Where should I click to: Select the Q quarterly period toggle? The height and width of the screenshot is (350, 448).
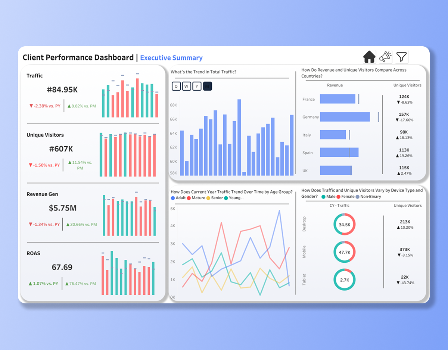pyautogui.click(x=176, y=86)
